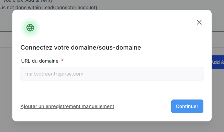This screenshot has width=224, height=132.
Task: Click the sous-domaine part of the title
Action: (x=120, y=48)
